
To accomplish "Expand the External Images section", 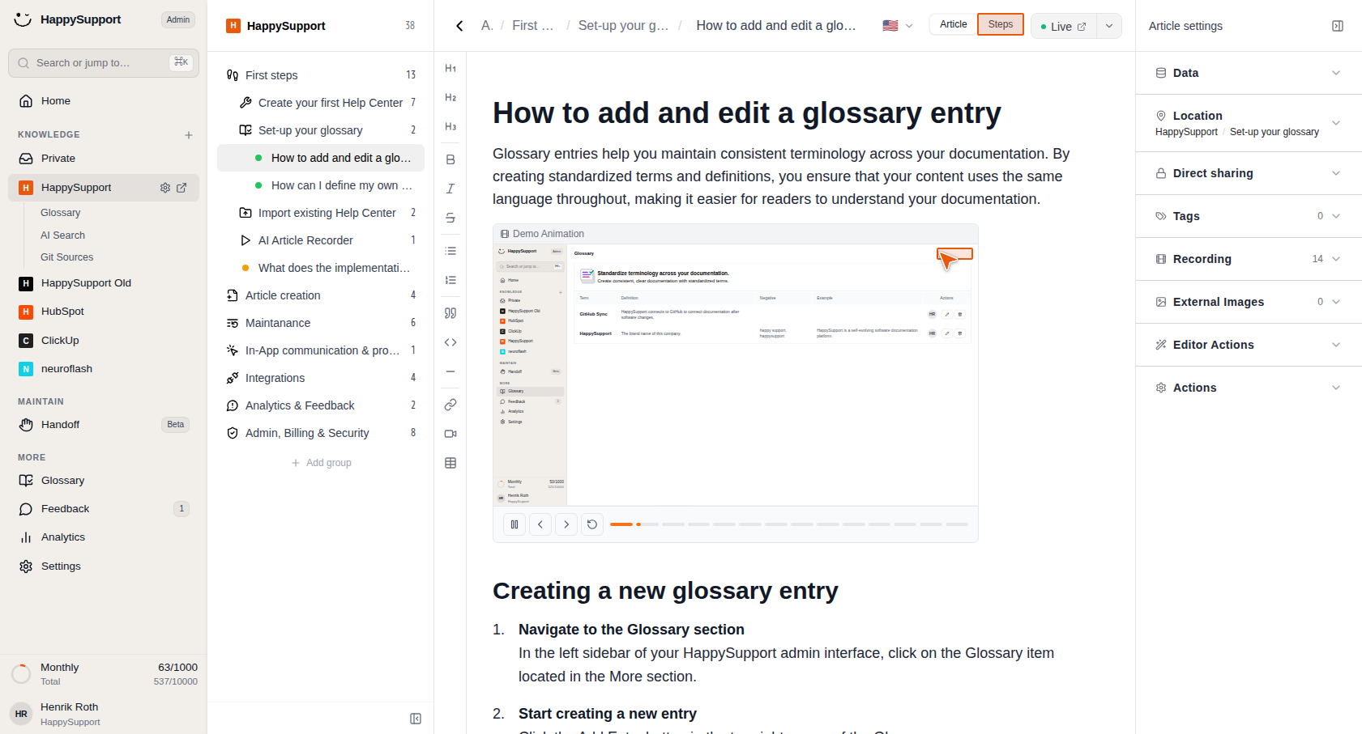I will 1249,302.
